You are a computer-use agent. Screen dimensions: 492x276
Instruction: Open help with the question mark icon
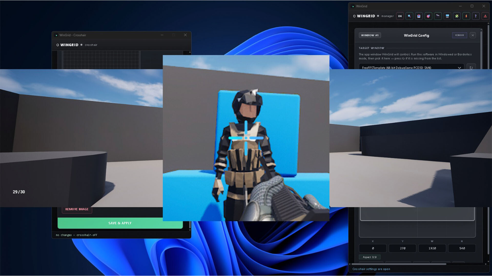[476, 16]
